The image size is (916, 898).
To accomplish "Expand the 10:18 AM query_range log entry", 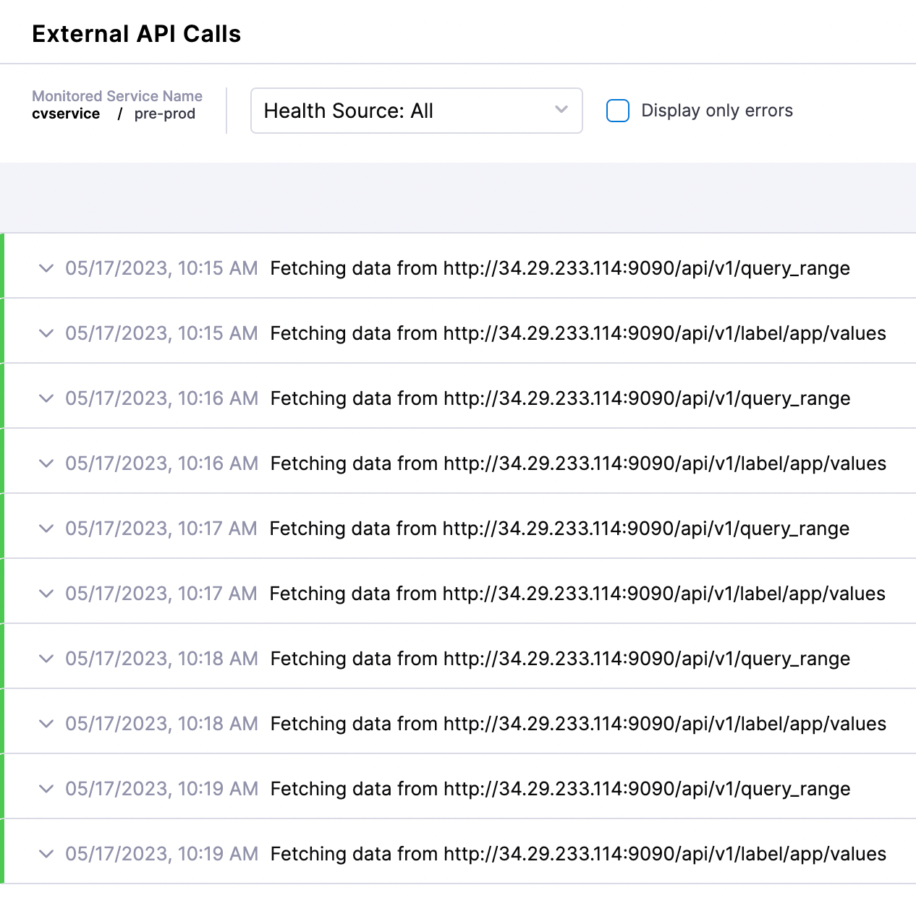I will (x=45, y=659).
